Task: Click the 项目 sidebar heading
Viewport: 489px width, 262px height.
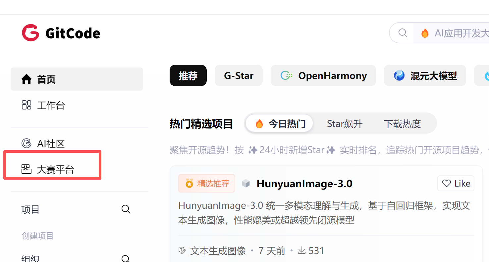Action: [30, 209]
